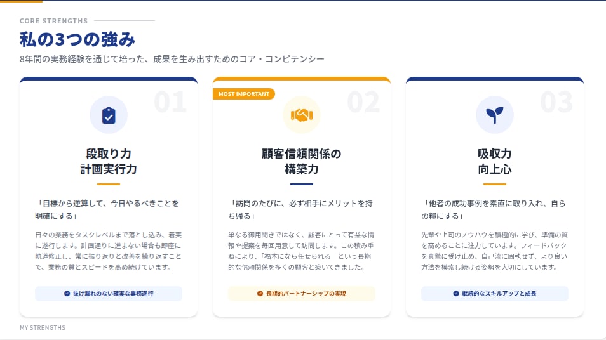
Task: Click the card number 02
Action: click(363, 102)
